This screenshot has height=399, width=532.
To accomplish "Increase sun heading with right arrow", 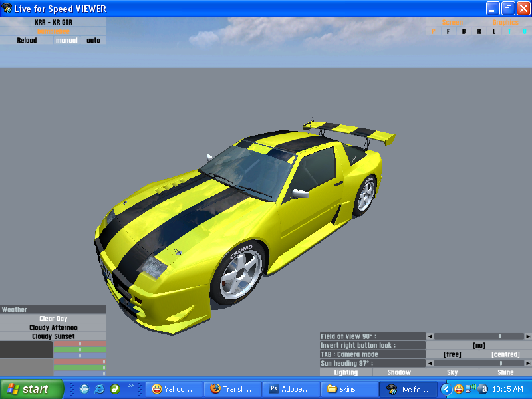I will [x=528, y=363].
